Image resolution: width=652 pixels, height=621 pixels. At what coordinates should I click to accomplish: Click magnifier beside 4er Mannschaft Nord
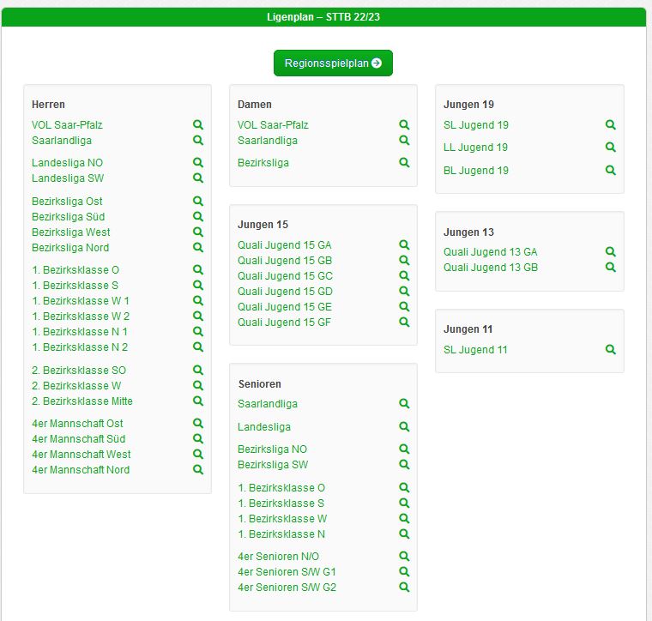click(x=198, y=470)
